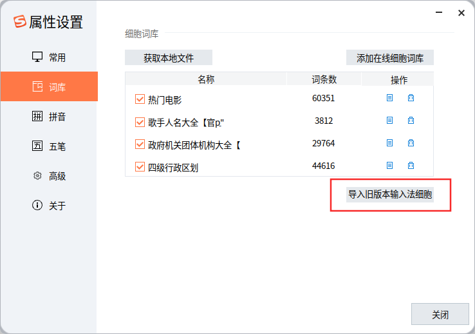Click the 操作 column header
Screen dimensions: 475x334
click(x=398, y=79)
